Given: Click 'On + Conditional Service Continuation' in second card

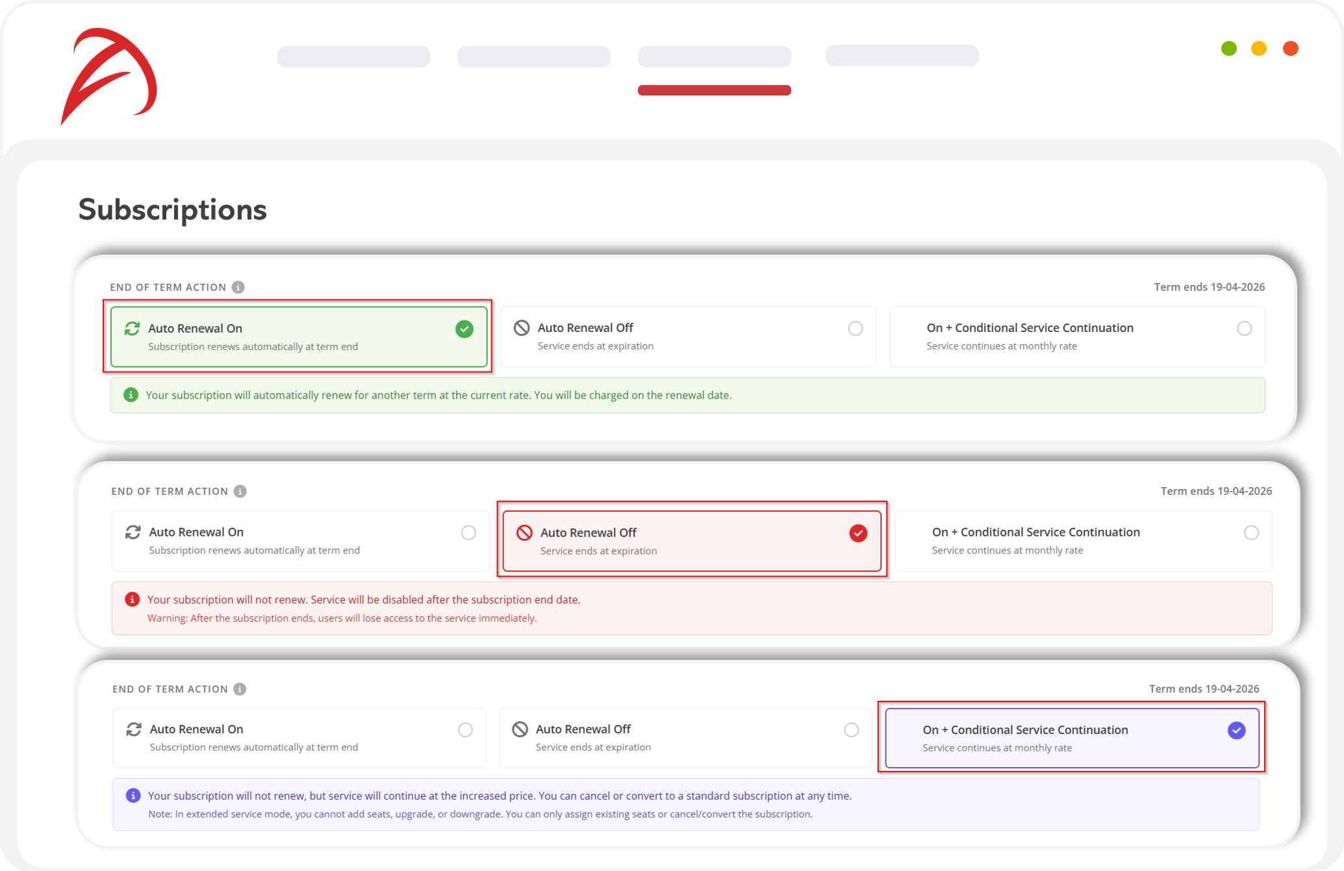Looking at the screenshot, I should click(1036, 533).
